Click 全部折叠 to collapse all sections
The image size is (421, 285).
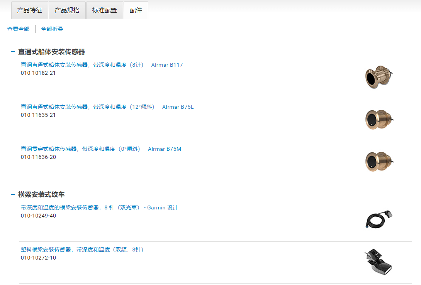[x=52, y=29]
